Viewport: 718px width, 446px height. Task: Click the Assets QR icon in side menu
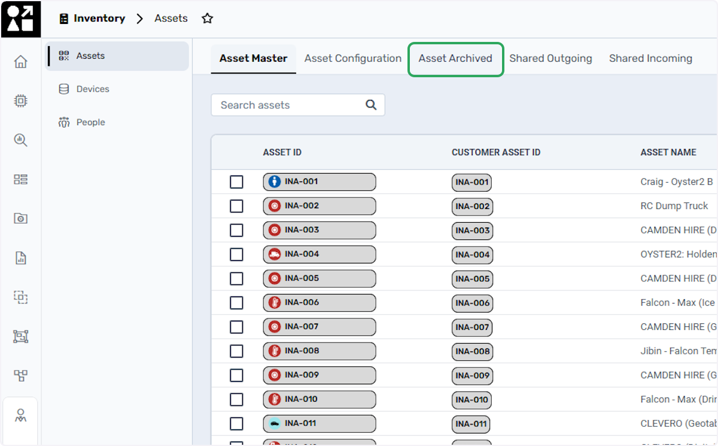pos(64,56)
